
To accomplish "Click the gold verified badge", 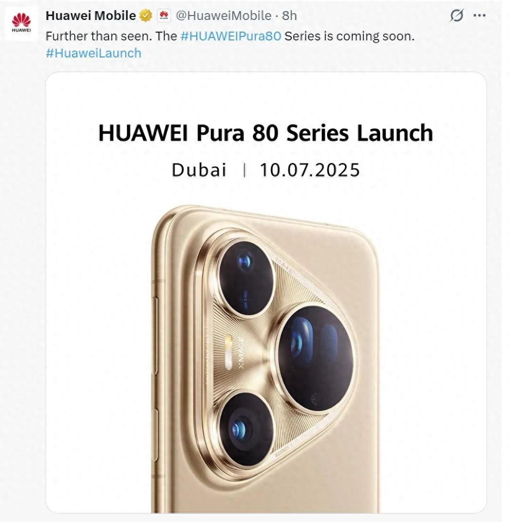I will 145,16.
